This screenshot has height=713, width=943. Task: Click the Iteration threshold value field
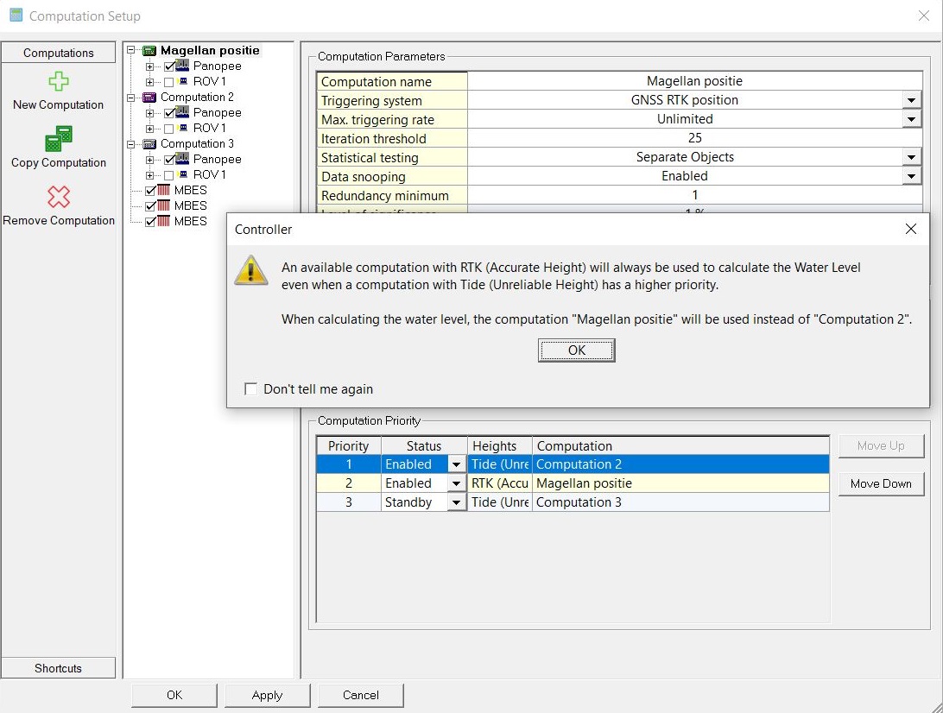[x=694, y=138]
